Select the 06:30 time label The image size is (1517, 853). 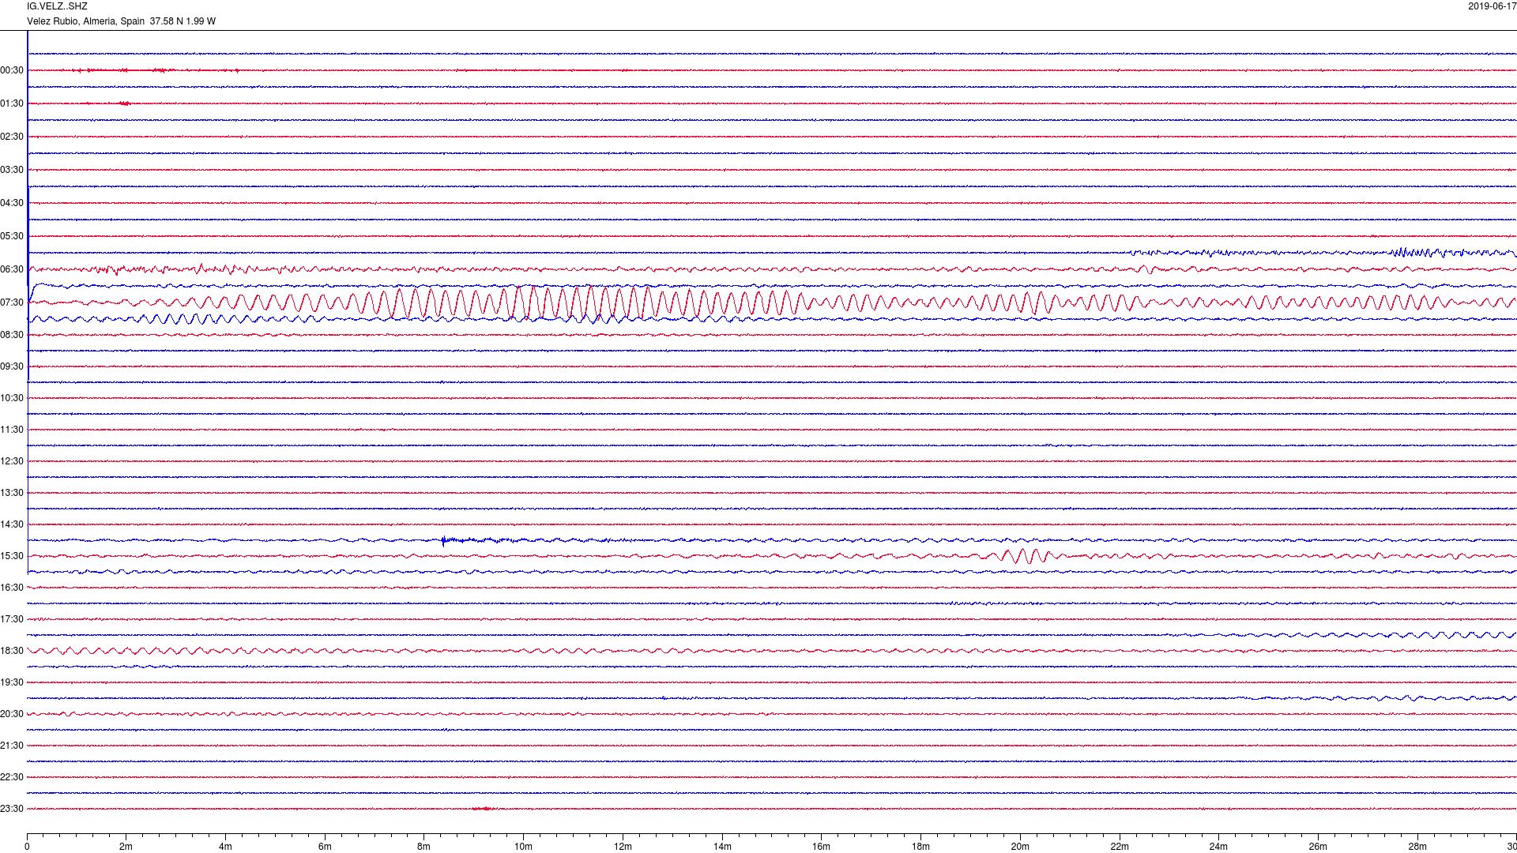12,269
